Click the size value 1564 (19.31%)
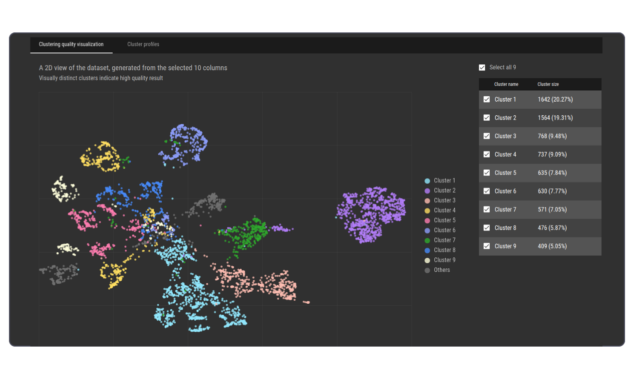Screen dimensions: 634x379 (555, 118)
